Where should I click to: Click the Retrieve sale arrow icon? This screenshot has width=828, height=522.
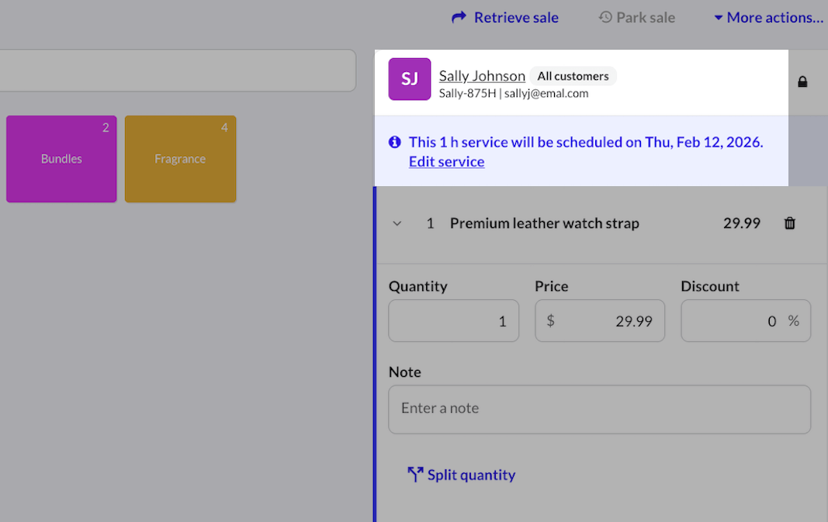tap(459, 17)
